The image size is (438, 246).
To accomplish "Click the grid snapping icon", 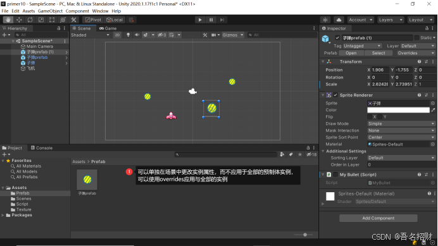I will point(131,20).
